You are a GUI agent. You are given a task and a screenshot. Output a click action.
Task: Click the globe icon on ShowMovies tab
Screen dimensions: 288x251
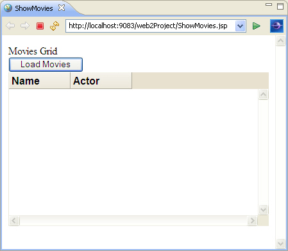pyautogui.click(x=8, y=8)
